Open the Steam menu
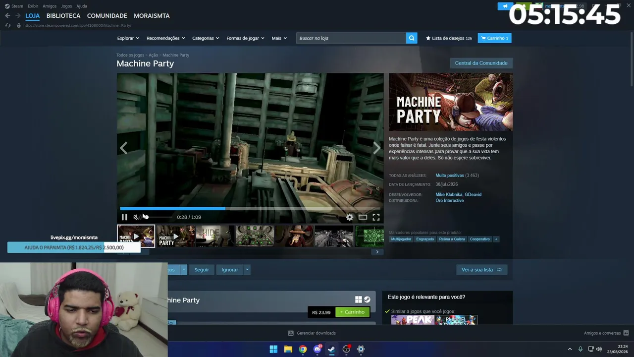Image resolution: width=634 pixels, height=357 pixels. tap(14, 6)
